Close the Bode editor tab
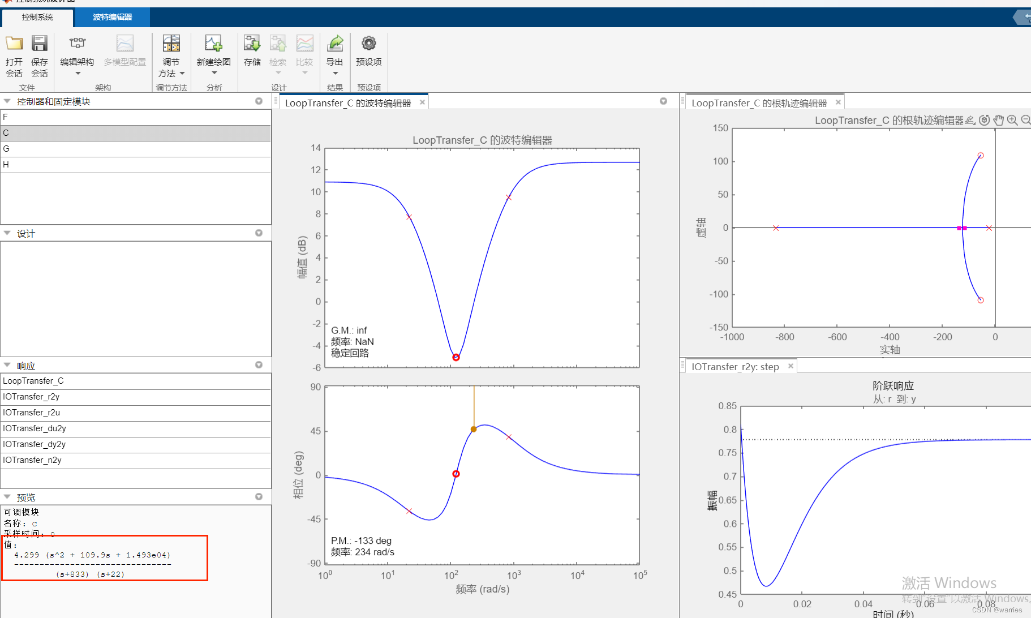The height and width of the screenshot is (618, 1031). (422, 102)
